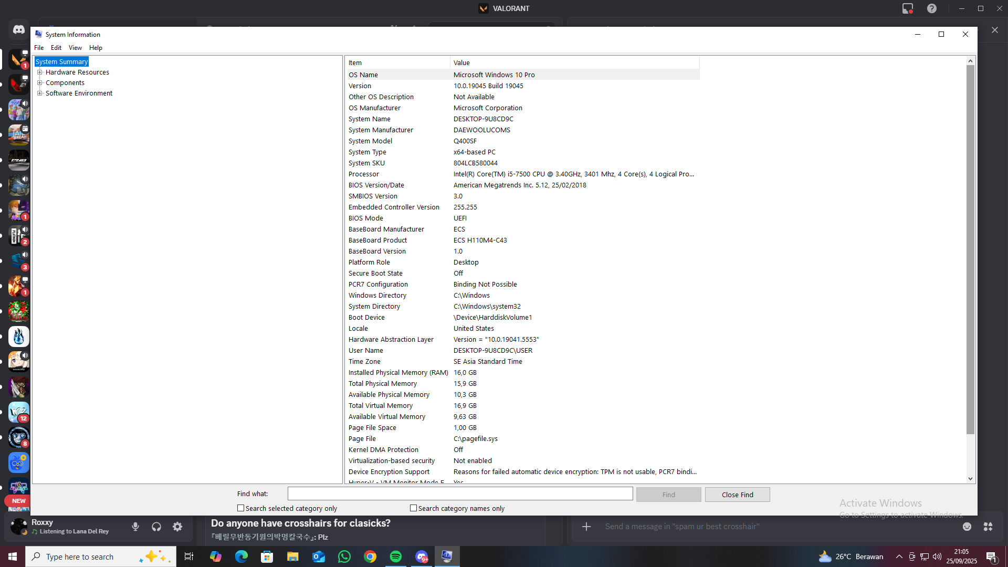
Task: Open Discord user settings gear
Action: [x=177, y=527]
